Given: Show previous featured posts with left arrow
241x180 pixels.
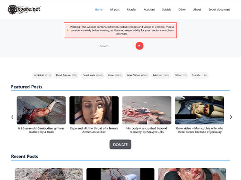Looking at the screenshot, I should coord(12,117).
